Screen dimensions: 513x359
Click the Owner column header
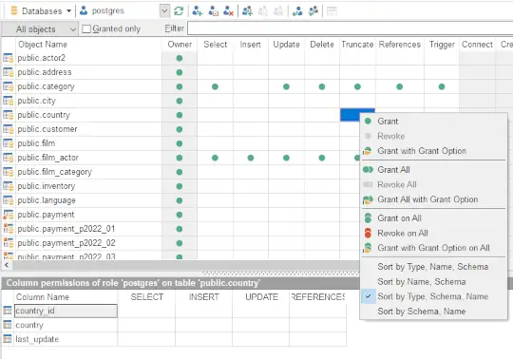tap(180, 45)
